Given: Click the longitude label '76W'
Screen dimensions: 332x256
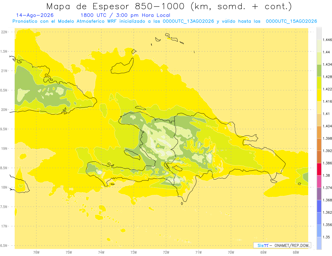Looking at the screenshot, I should point(36,252).
